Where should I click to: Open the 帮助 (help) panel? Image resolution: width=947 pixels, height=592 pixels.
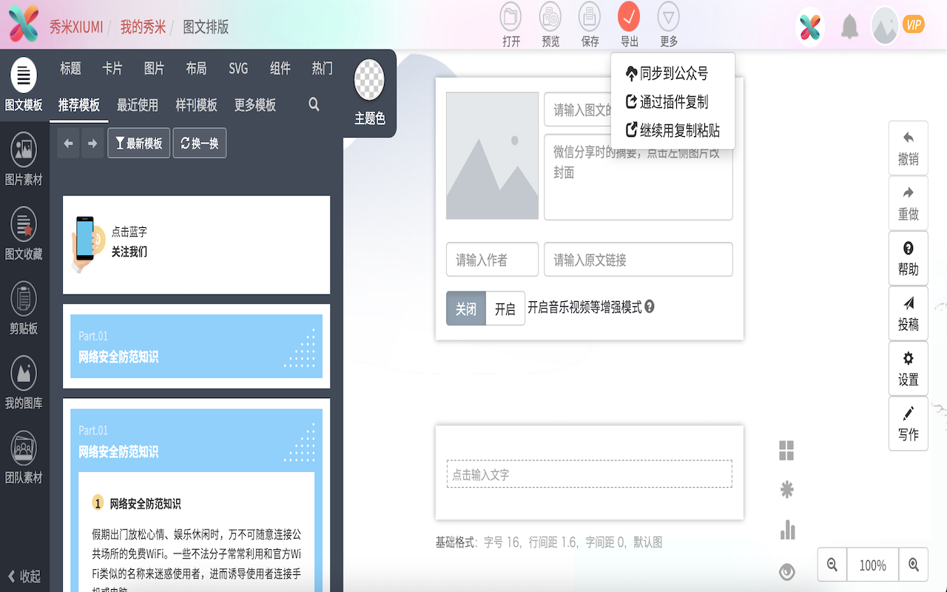[908, 258]
